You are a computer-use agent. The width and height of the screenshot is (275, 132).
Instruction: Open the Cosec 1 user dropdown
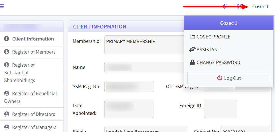tap(260, 7)
